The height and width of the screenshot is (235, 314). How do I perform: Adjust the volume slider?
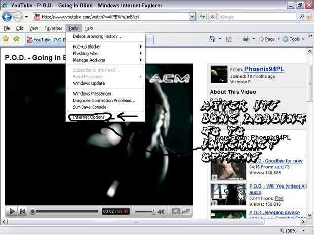(x=145, y=211)
